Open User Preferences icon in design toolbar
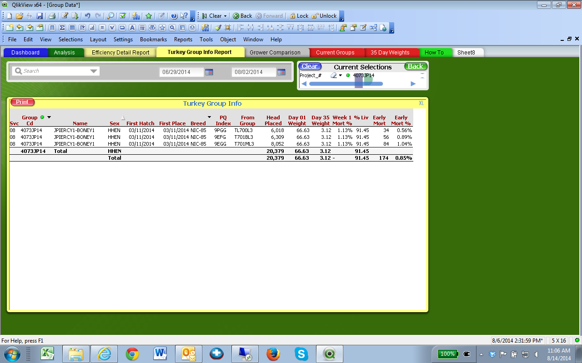The height and width of the screenshot is (363, 582). pyautogui.click(x=342, y=28)
